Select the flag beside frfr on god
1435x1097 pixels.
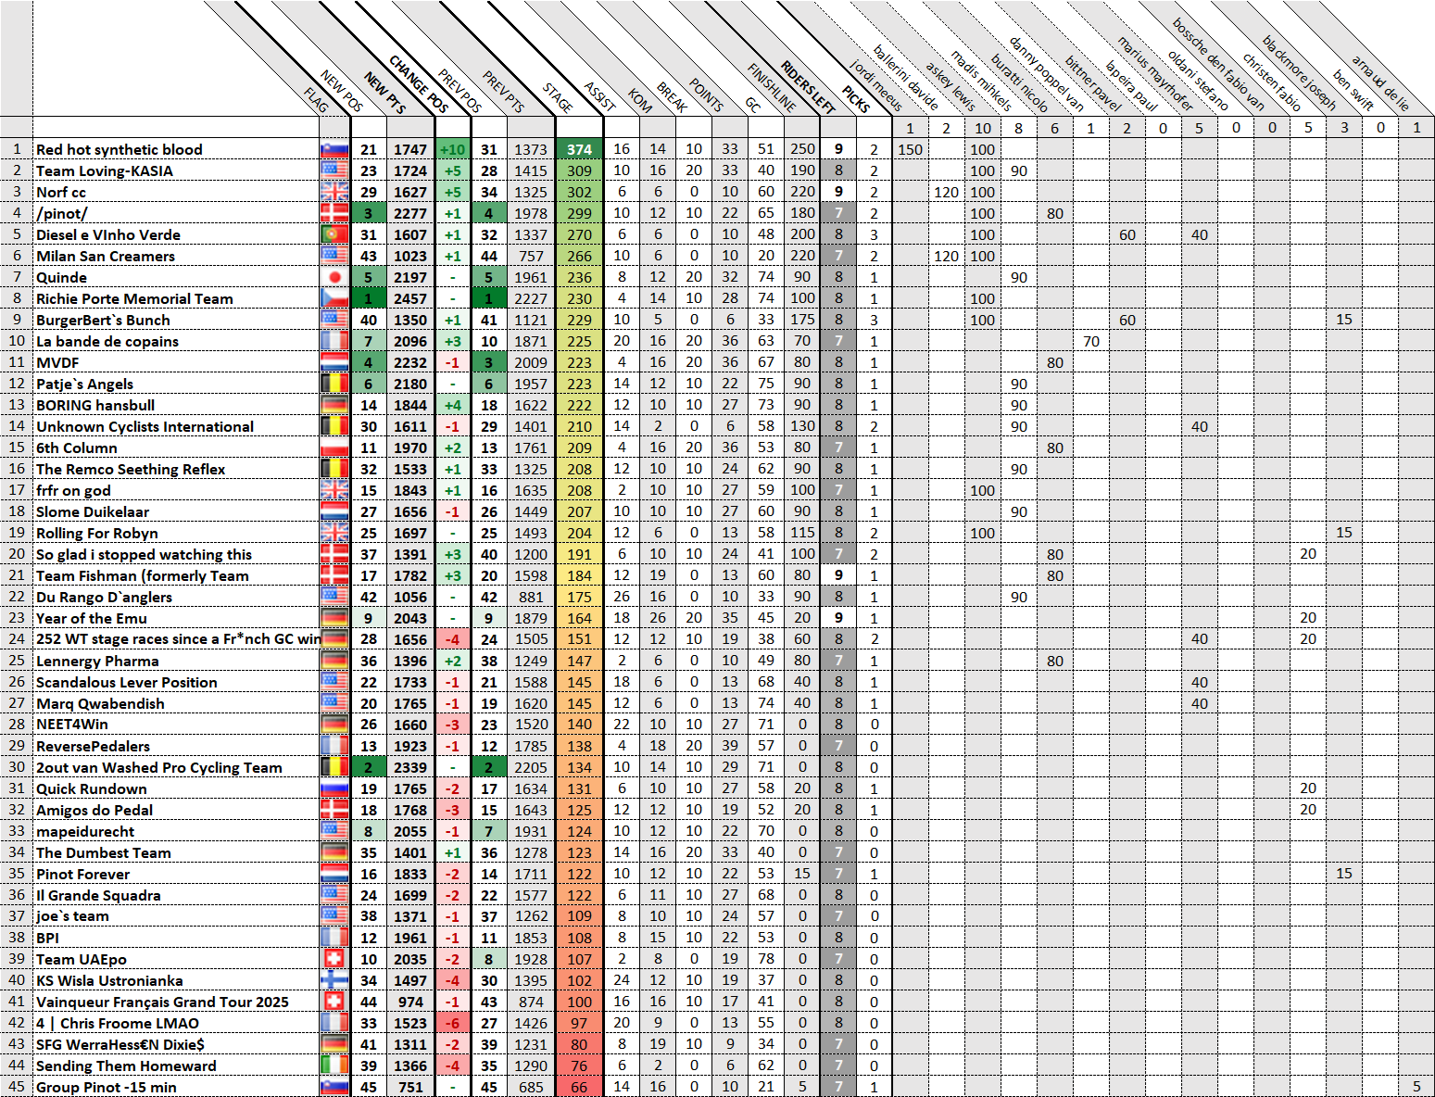click(x=334, y=490)
